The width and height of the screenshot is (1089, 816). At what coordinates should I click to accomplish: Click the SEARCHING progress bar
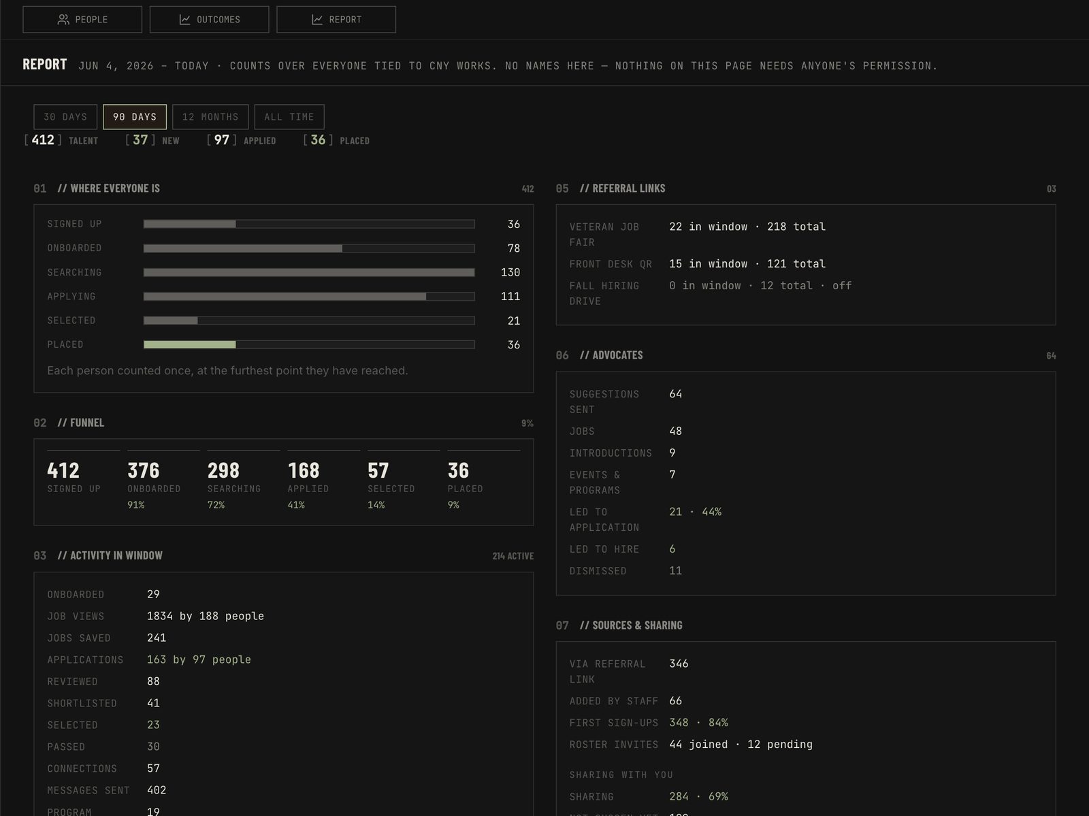[309, 272]
